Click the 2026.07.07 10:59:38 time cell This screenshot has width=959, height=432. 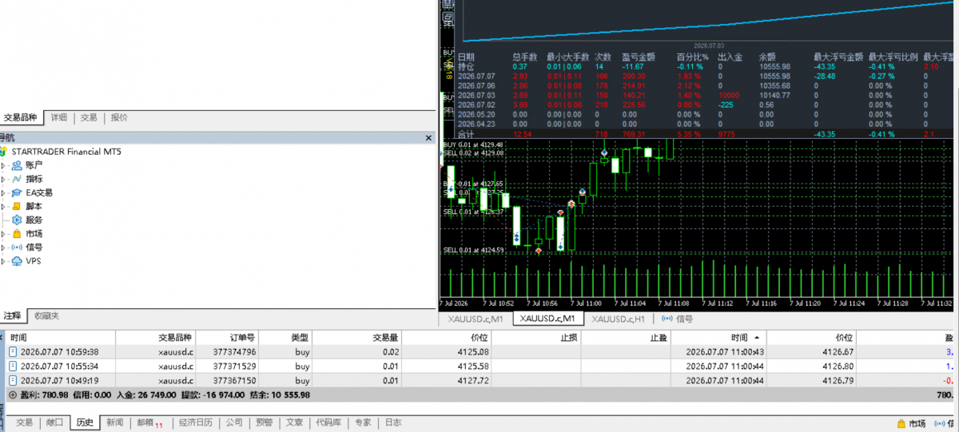(x=59, y=352)
